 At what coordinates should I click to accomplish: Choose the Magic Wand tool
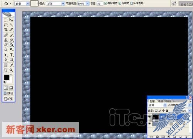(11, 25)
